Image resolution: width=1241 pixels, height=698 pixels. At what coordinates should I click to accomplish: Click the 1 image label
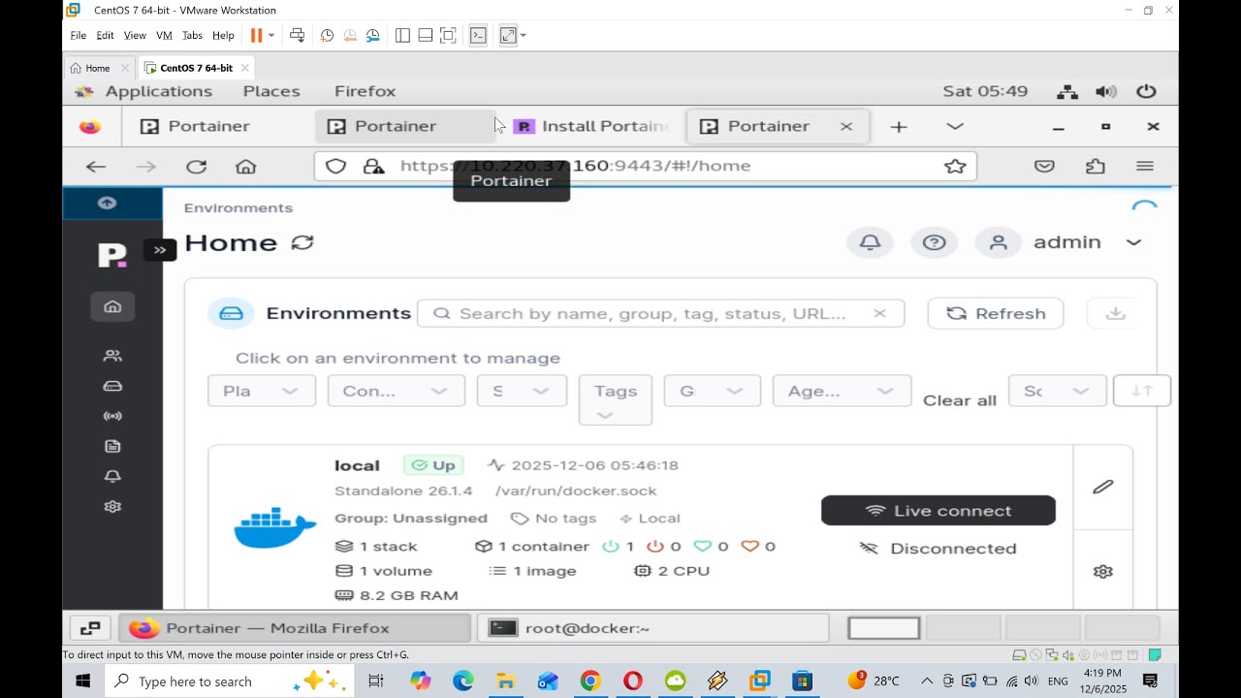(533, 571)
